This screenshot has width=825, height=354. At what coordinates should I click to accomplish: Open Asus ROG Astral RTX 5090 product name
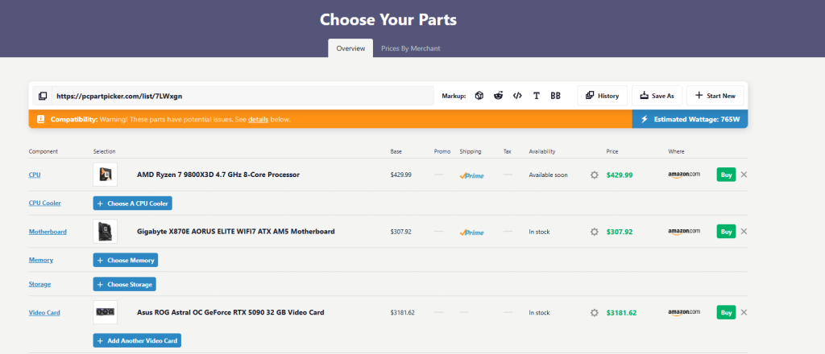[x=230, y=312]
